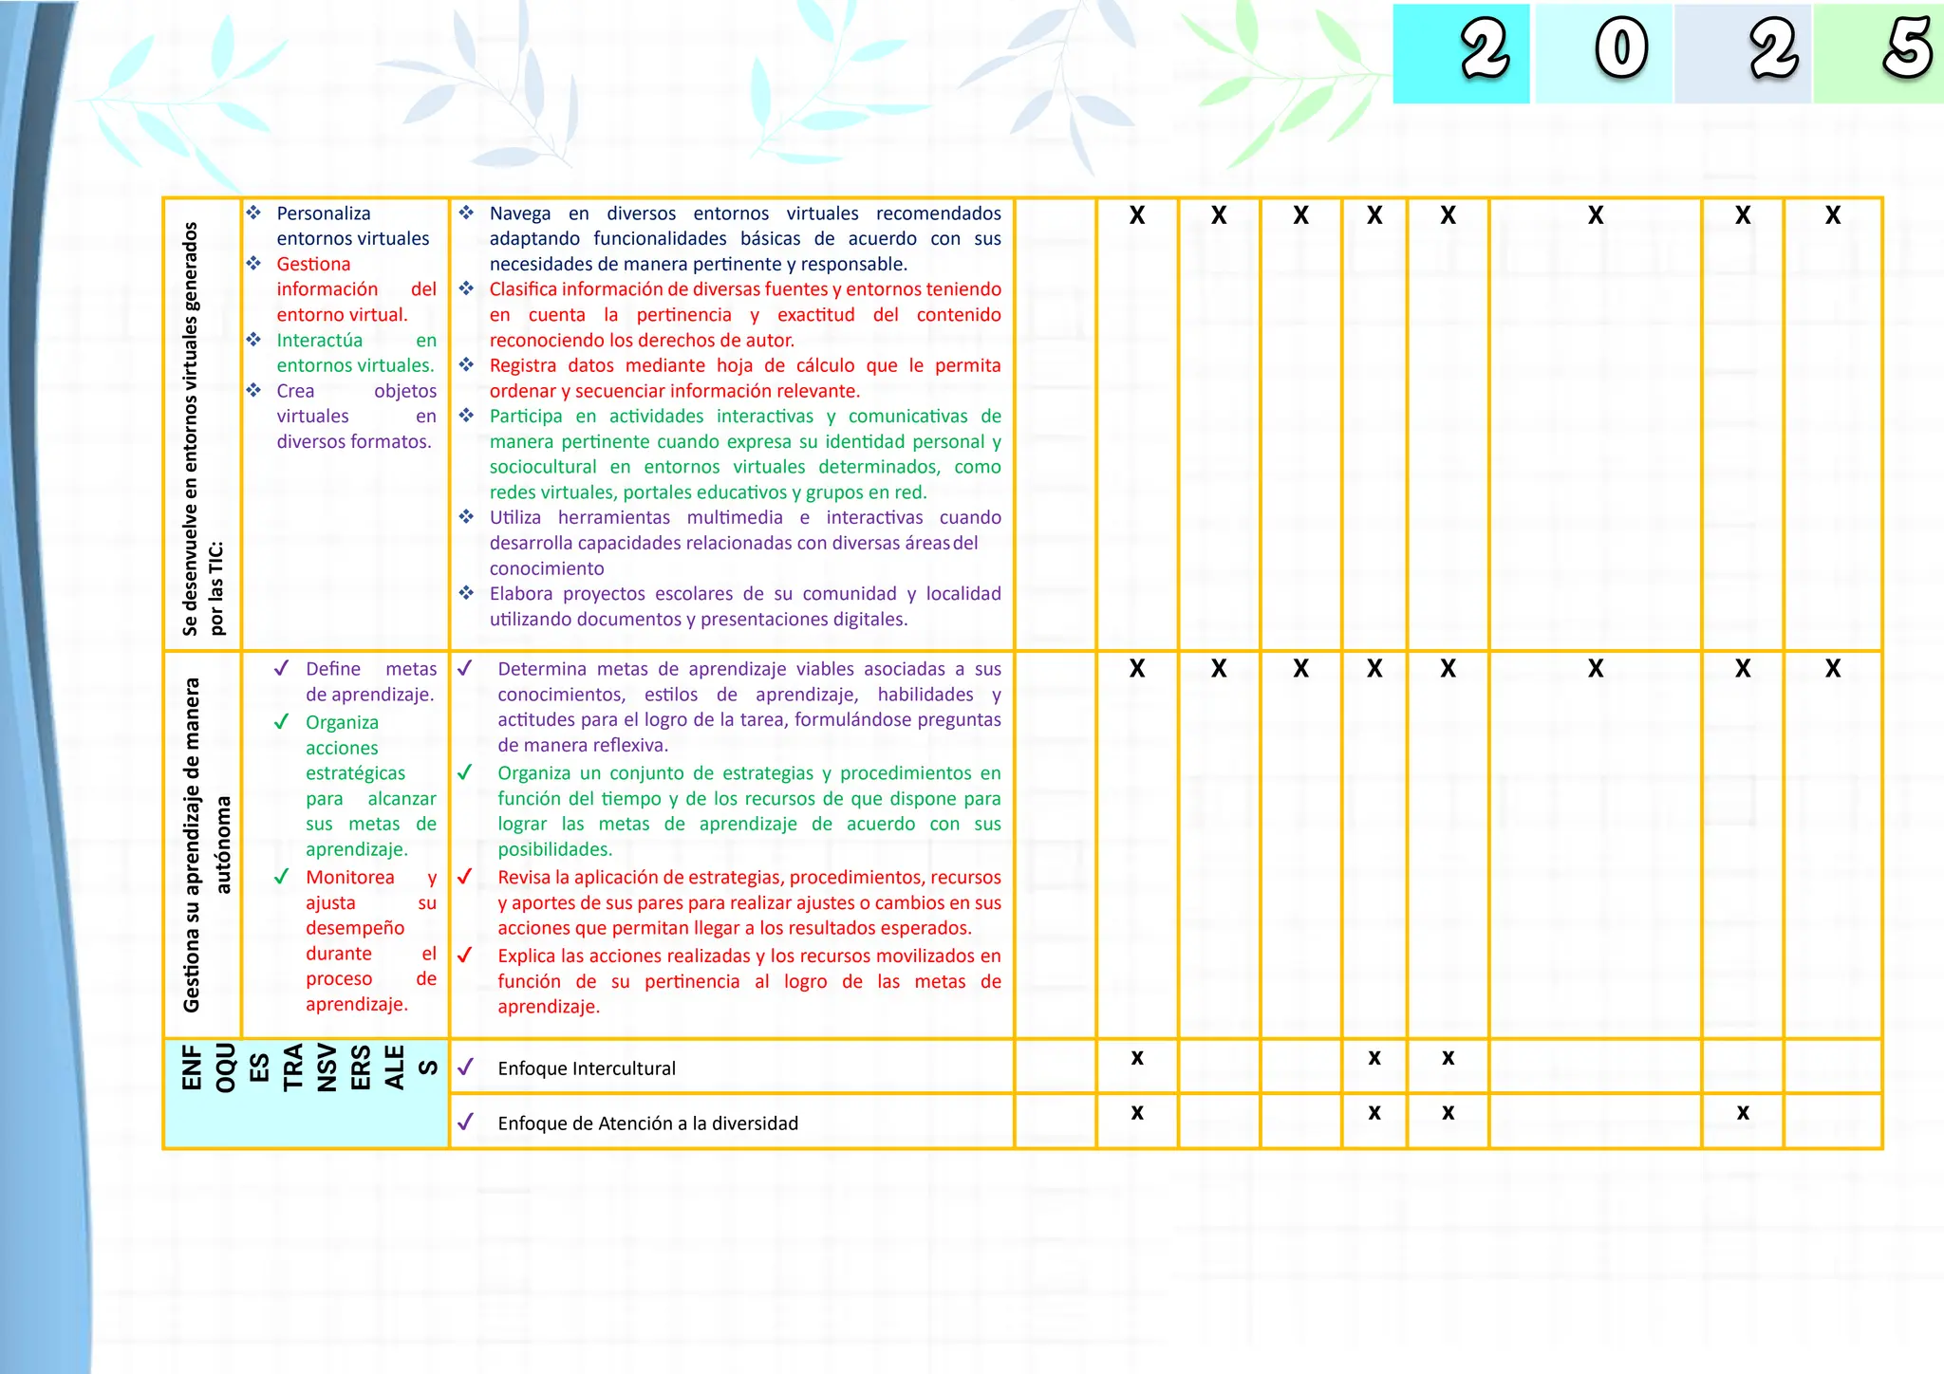Image resolution: width=1944 pixels, height=1374 pixels.
Task: Click the diamond bullet beside 'Personaliza entornos virtuales'
Action: (253, 213)
